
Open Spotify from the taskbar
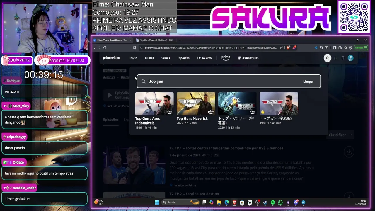point(273,202)
